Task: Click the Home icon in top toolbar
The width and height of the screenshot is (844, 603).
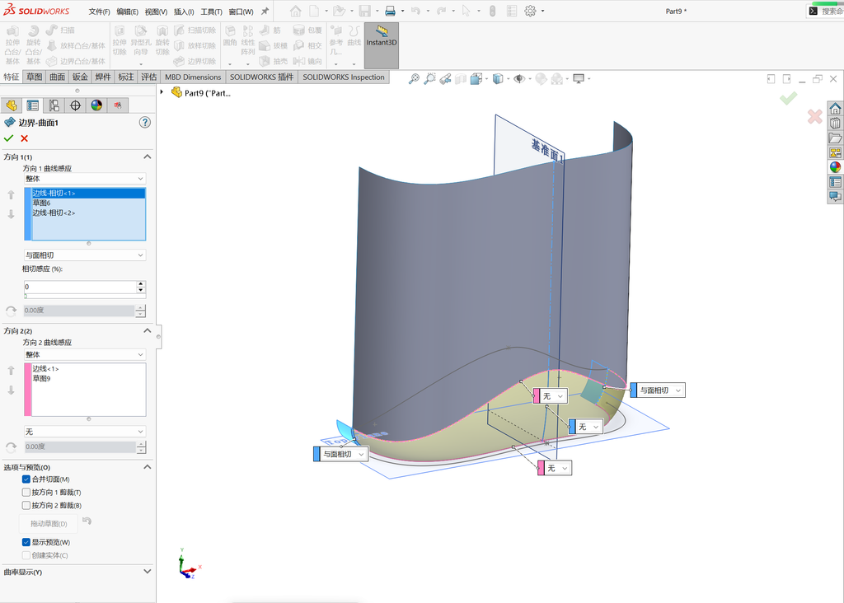Action: pos(296,11)
